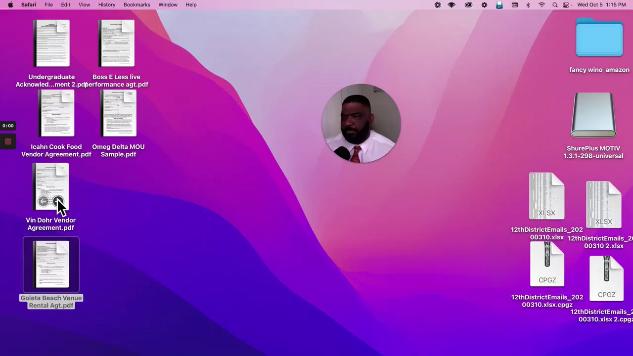633x356 pixels.
Task: Click the spiky sun menu bar icon
Action: [x=438, y=5]
